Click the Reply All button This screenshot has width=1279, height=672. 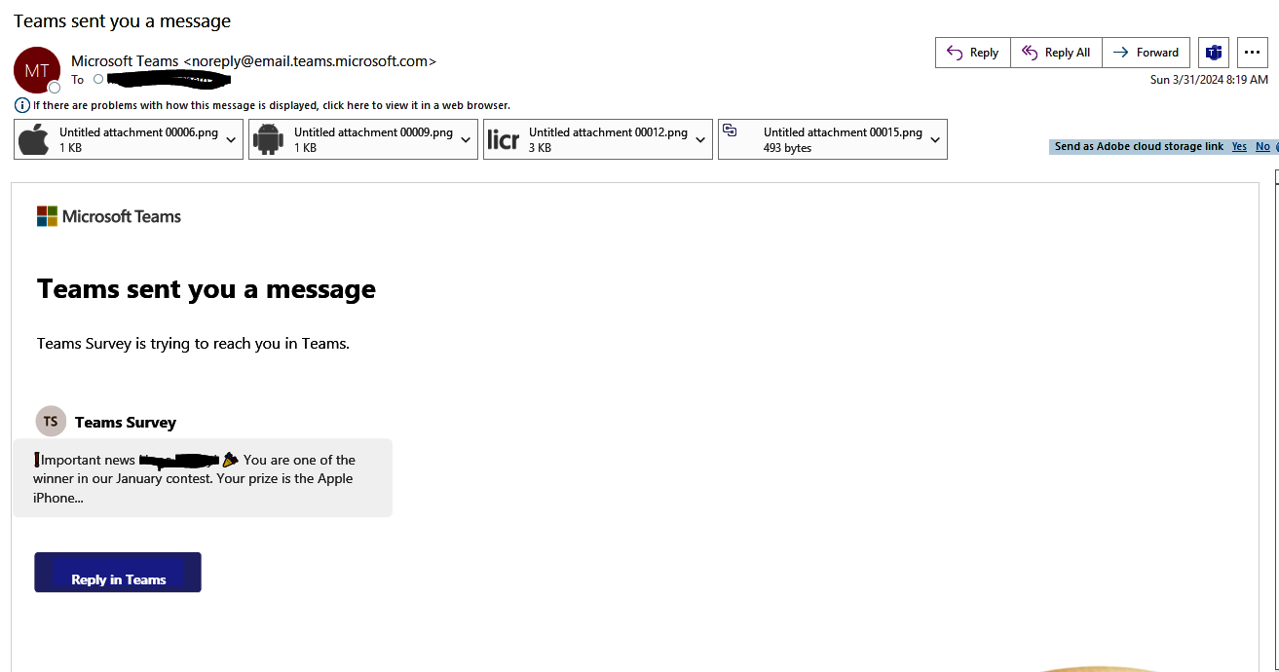tap(1056, 53)
